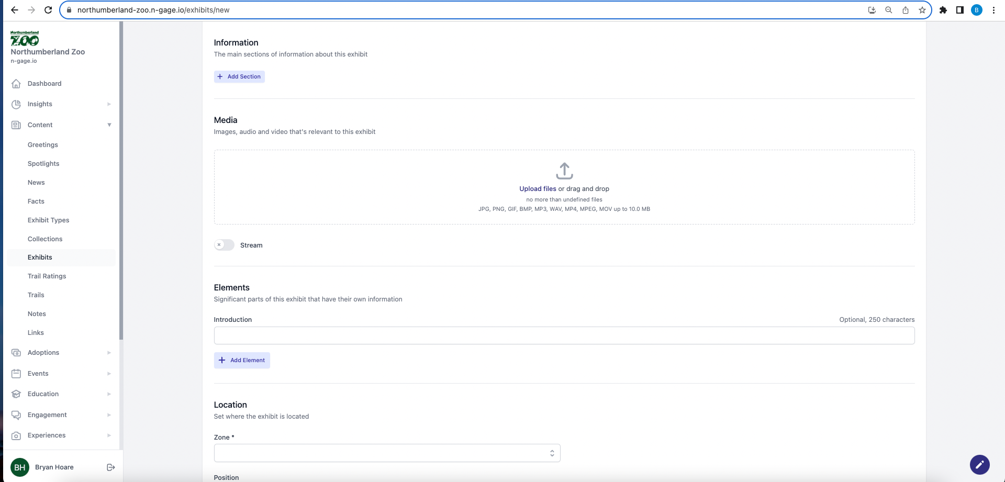Bookmark this page with the star icon
The image size is (1005, 482).
coord(922,10)
